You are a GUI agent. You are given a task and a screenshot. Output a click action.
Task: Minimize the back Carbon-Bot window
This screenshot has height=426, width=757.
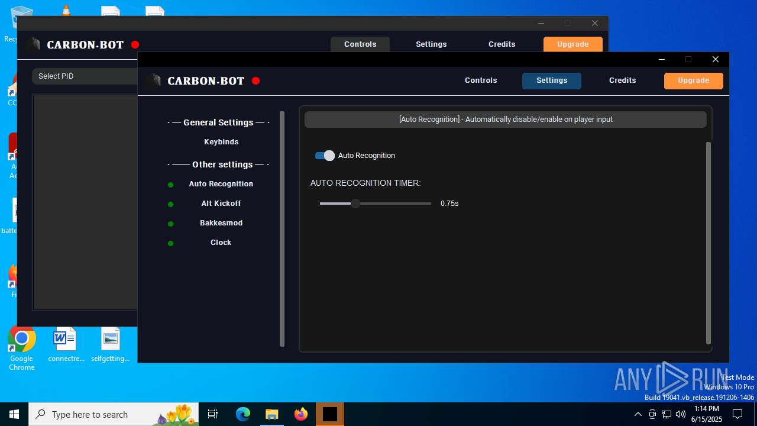click(541, 24)
